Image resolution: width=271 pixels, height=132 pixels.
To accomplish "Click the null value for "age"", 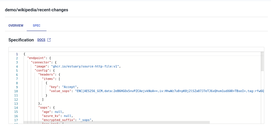I will pos(58,112).
